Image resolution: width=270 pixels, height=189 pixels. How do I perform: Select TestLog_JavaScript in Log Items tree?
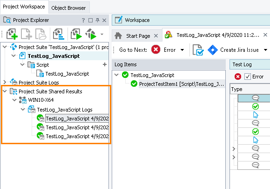click(152, 75)
